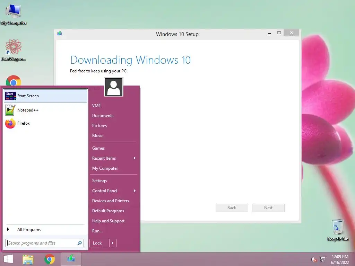The image size is (355, 266).
Task: Expand Control Panel submenu arrow
Action: point(135,191)
